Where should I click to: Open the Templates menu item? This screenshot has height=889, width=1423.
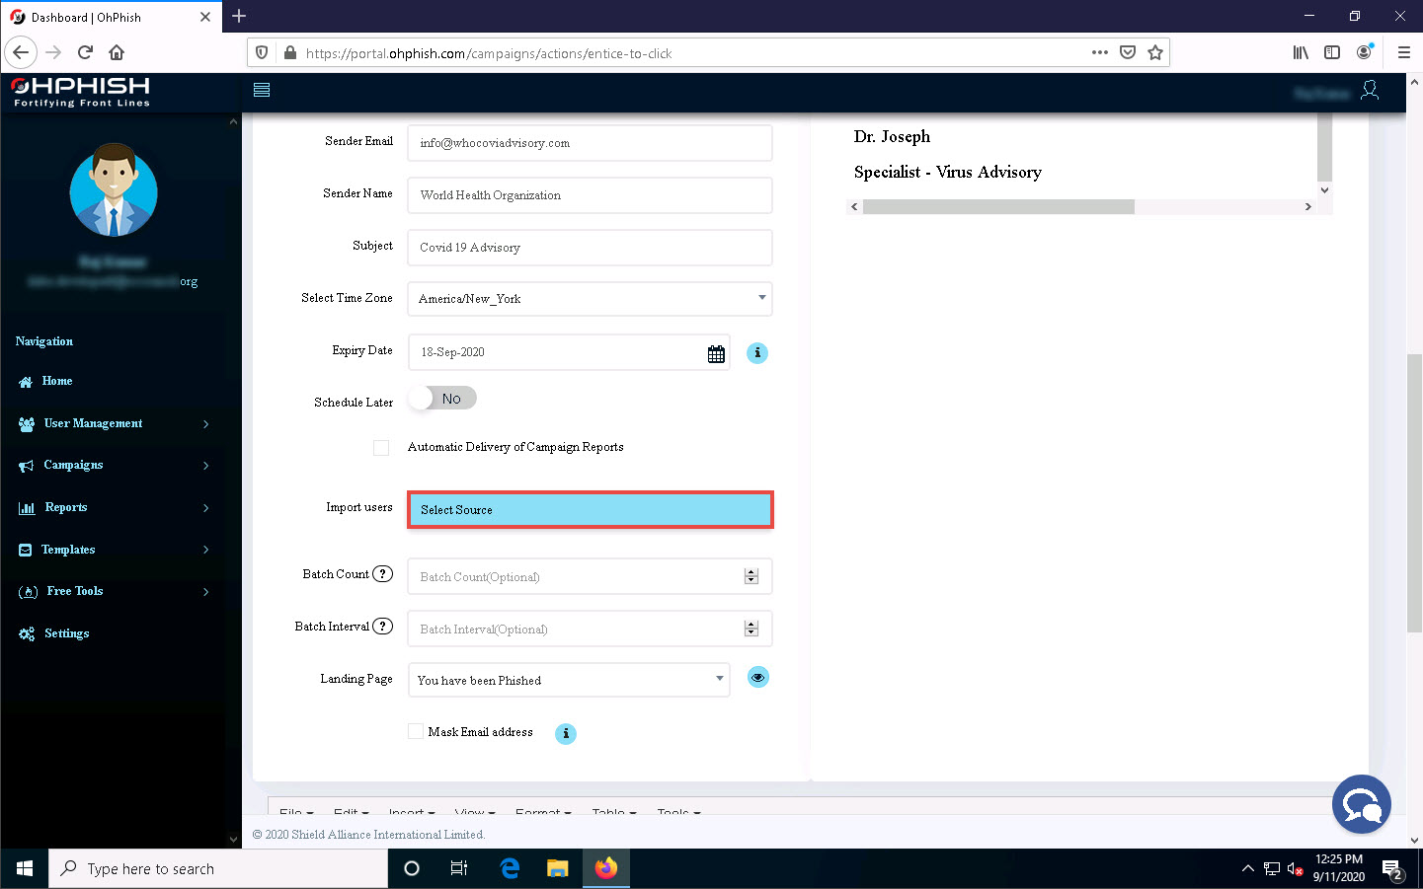(68, 551)
